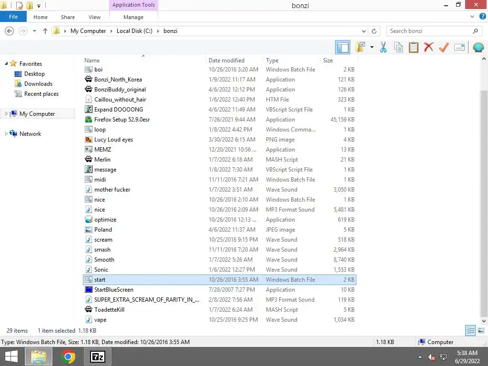Select the MEMZ application icon

coord(88,149)
